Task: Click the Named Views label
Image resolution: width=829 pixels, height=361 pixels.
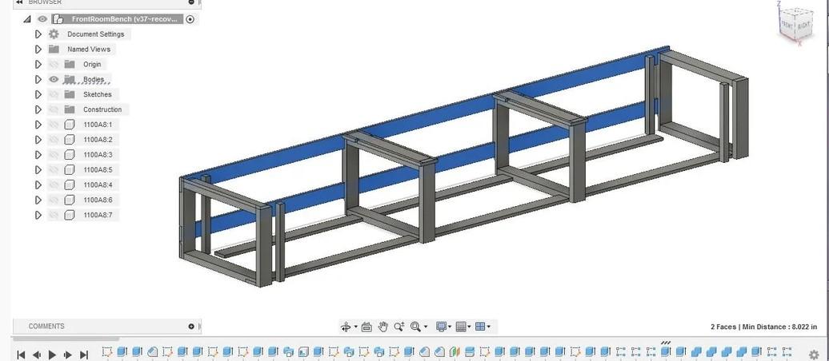Action: coord(89,49)
